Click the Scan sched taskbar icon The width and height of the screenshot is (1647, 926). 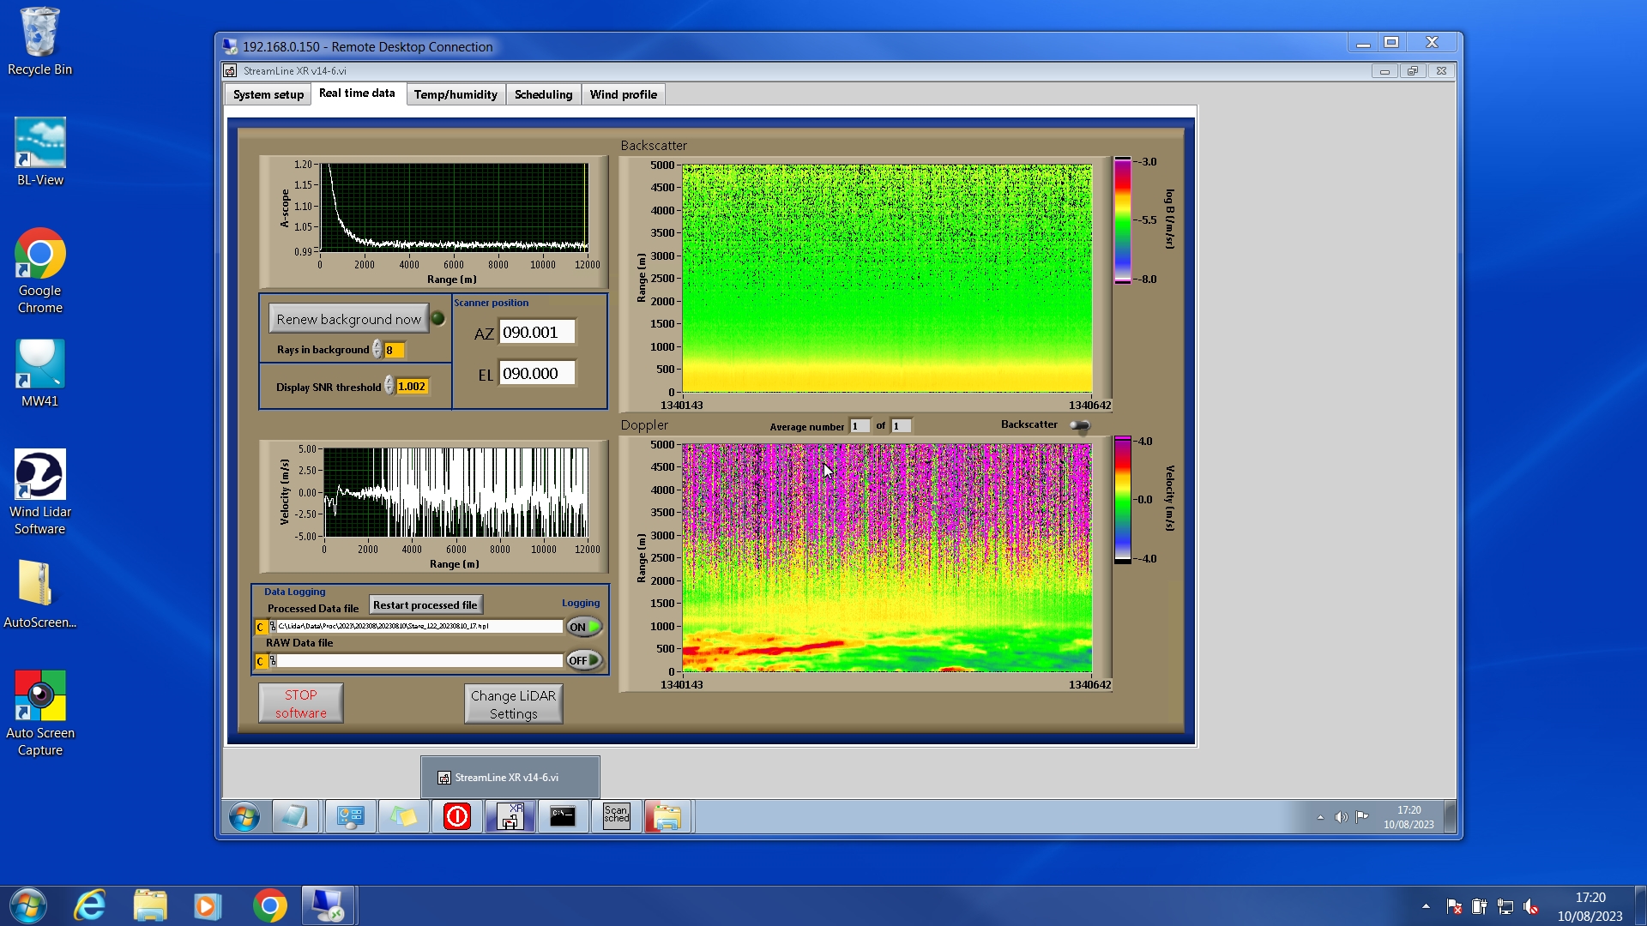point(616,816)
